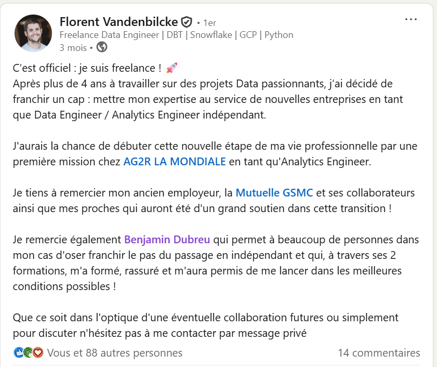Click the green clapping hands reaction icon
Screen dimensions: 437x367
28,353
